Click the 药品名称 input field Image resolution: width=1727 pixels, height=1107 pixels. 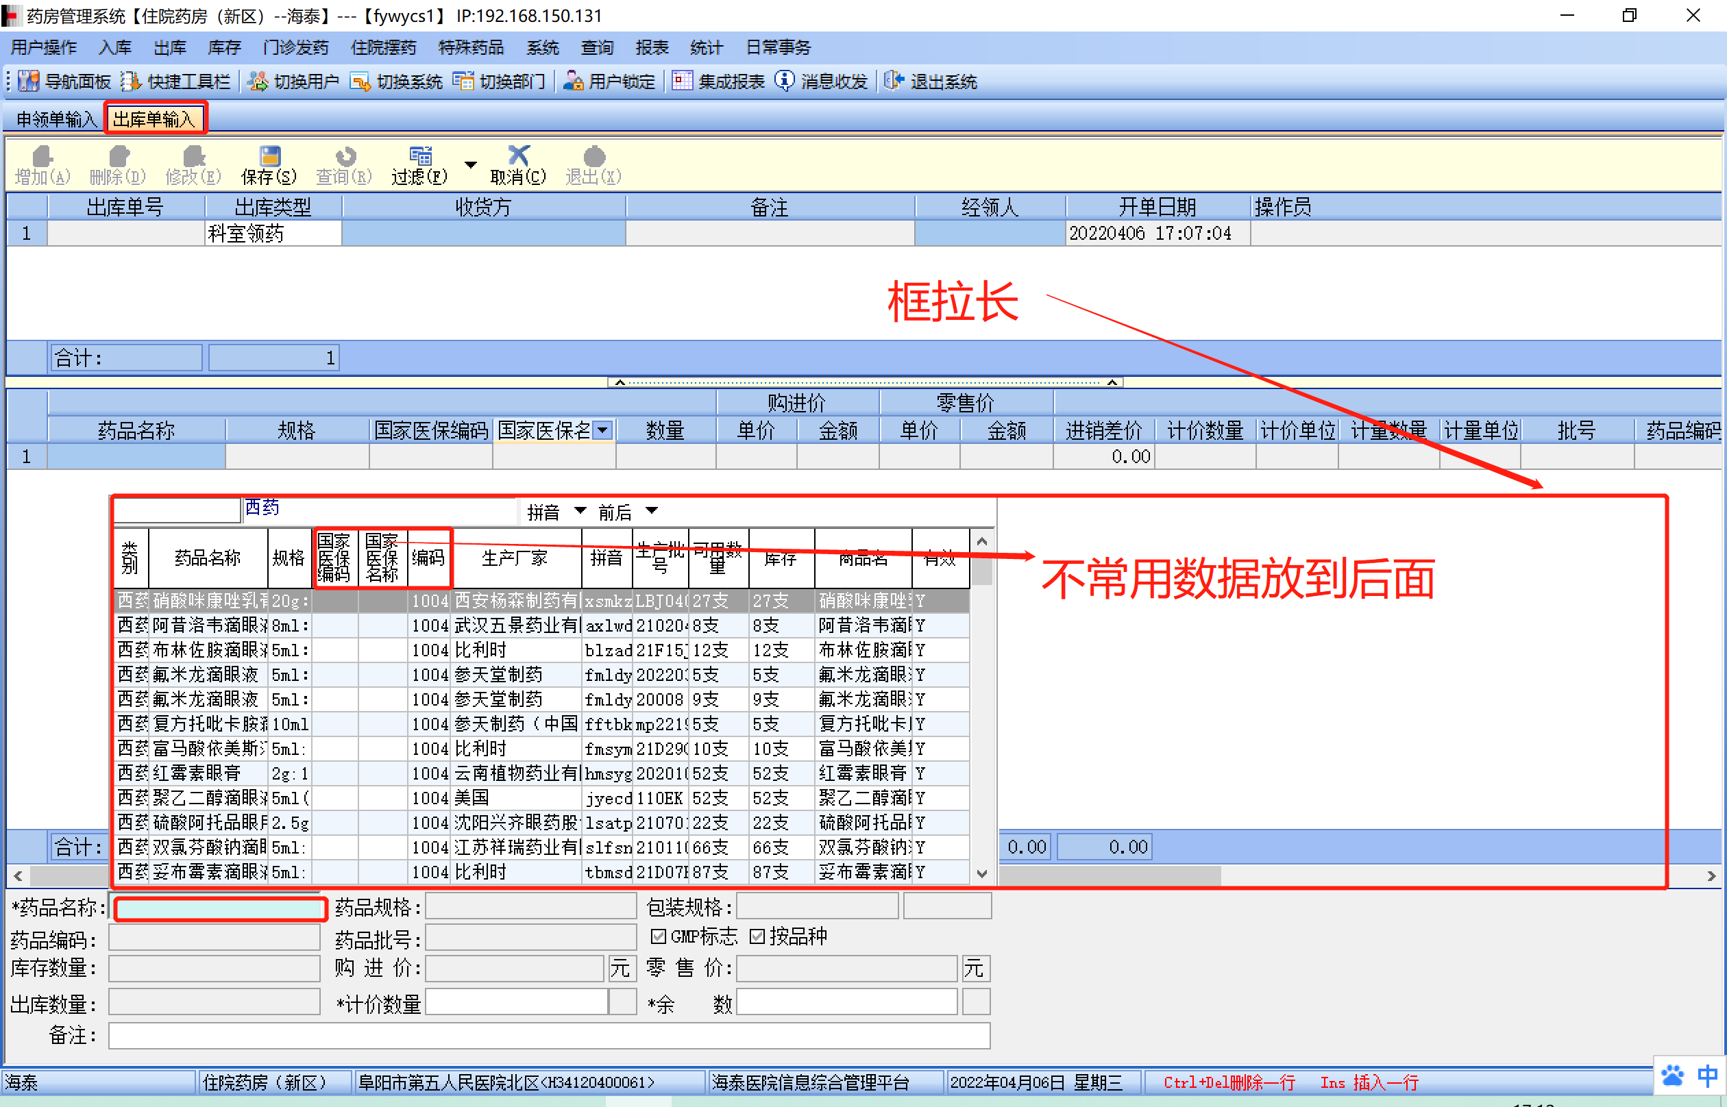click(x=219, y=908)
